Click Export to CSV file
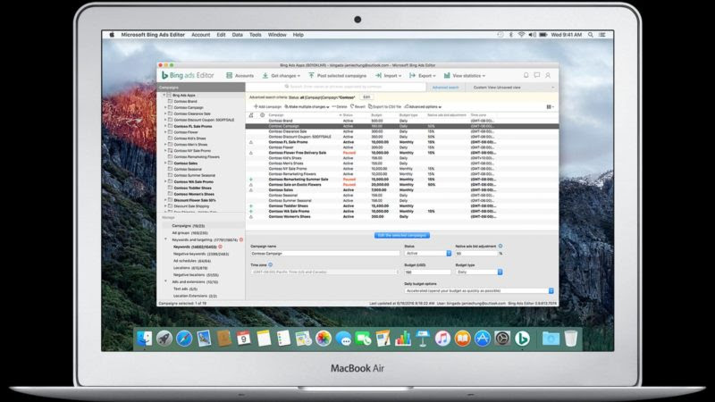The width and height of the screenshot is (715, 402). coord(385,106)
